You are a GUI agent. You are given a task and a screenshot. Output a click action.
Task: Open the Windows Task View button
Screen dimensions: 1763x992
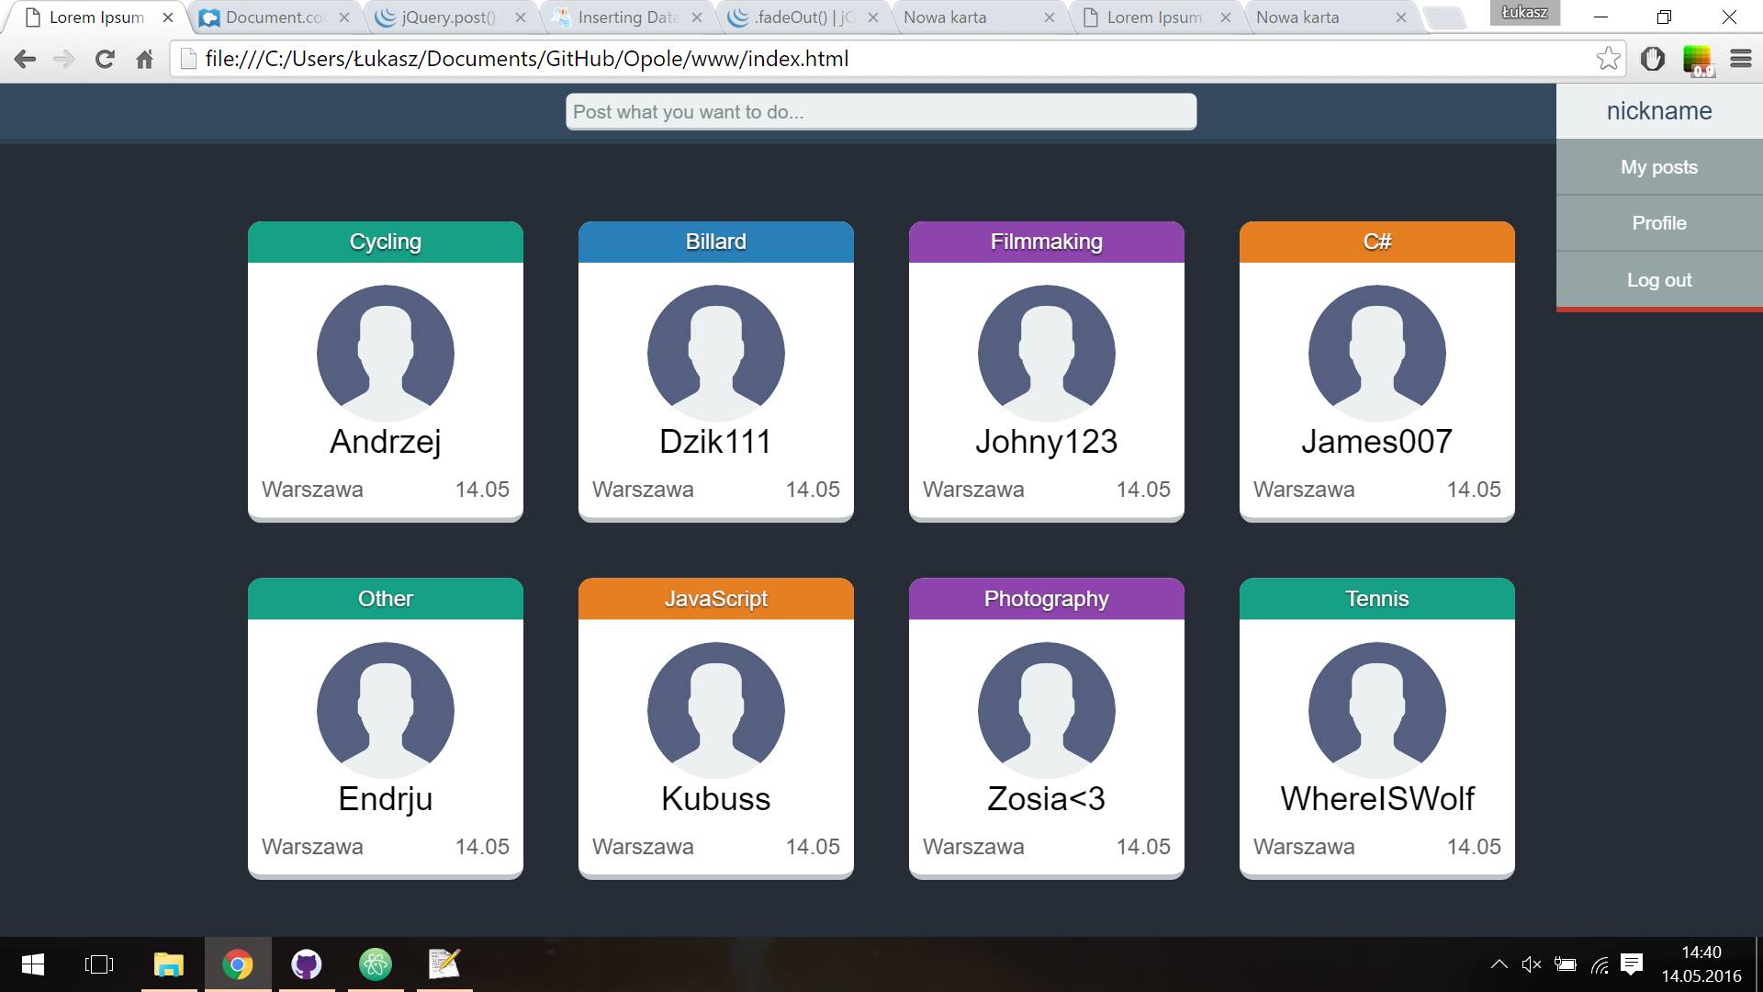(99, 964)
